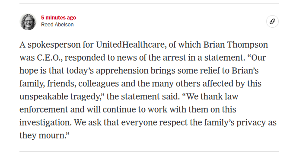Click the word 'enforcement' in the paragraph
This screenshot has width=293, height=157.
44,109
